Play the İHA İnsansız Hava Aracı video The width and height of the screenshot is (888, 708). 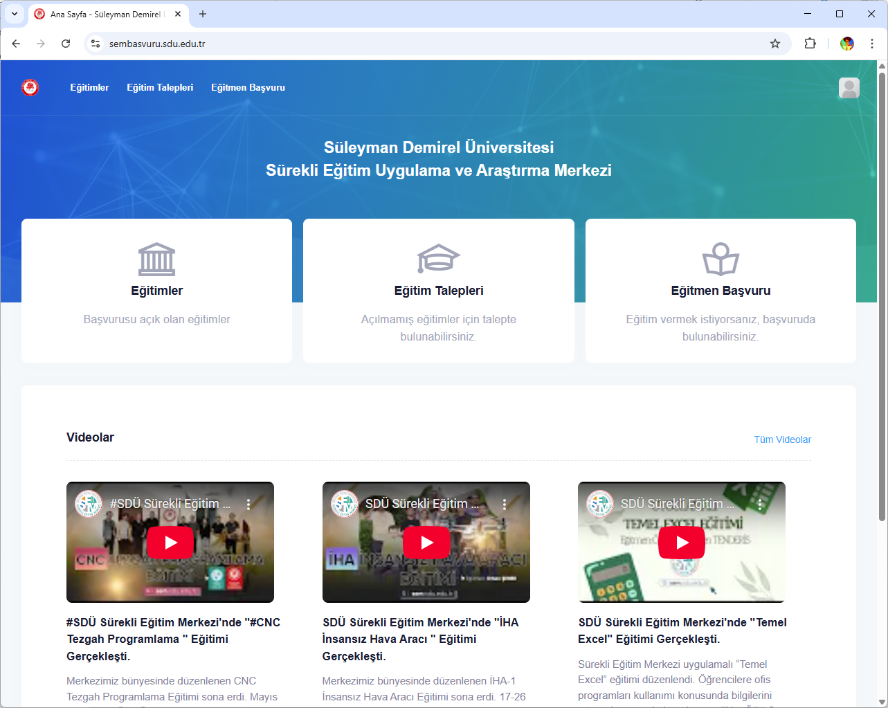(x=426, y=543)
